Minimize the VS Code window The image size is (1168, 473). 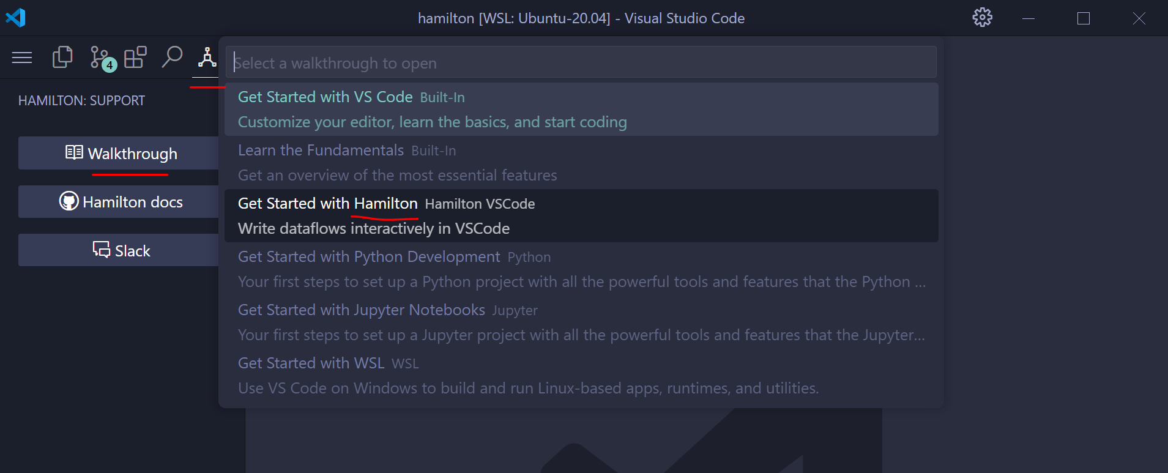point(1029,18)
